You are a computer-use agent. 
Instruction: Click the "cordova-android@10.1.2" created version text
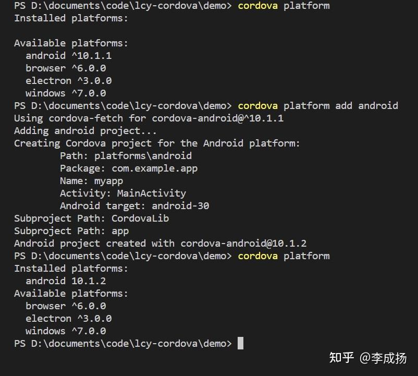pyautogui.click(x=243, y=243)
